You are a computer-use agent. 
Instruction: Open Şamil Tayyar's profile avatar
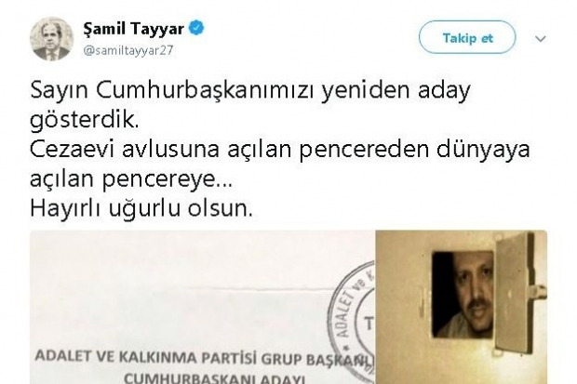tap(51, 38)
